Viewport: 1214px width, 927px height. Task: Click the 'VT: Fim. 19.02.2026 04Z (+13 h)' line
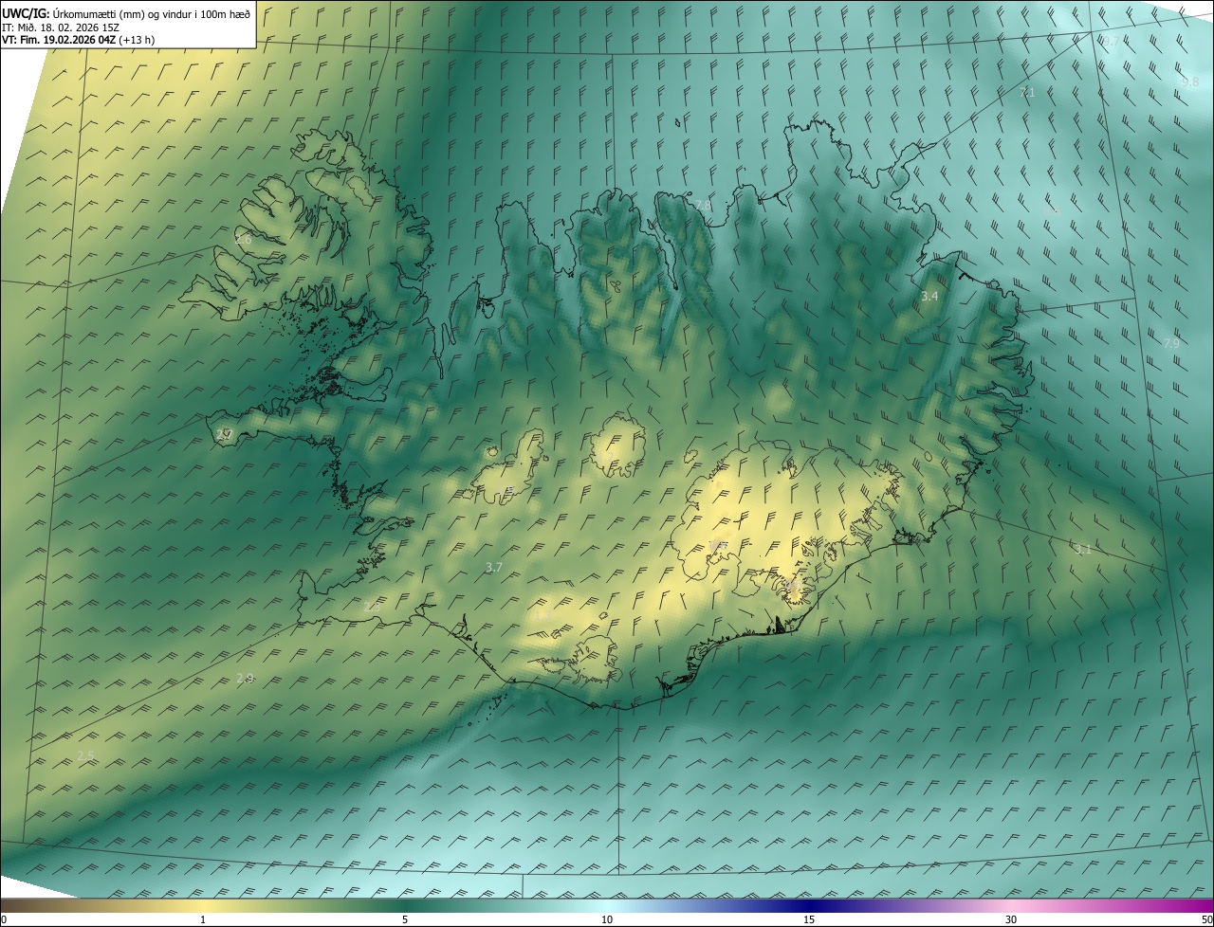point(79,40)
